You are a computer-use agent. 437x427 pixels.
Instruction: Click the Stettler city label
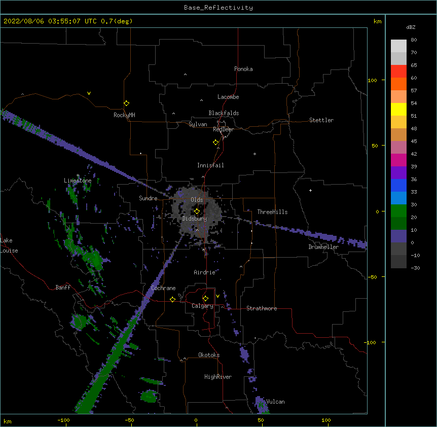[x=321, y=120]
